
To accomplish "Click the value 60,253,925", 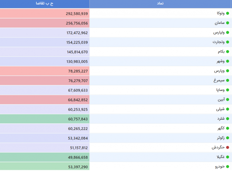I will coord(78,109).
